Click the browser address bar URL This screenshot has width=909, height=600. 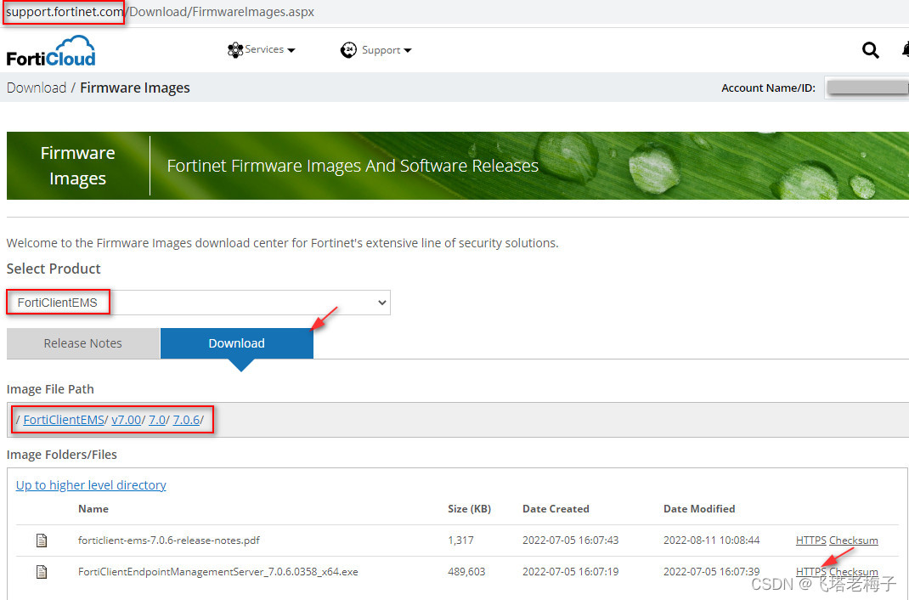click(x=160, y=12)
